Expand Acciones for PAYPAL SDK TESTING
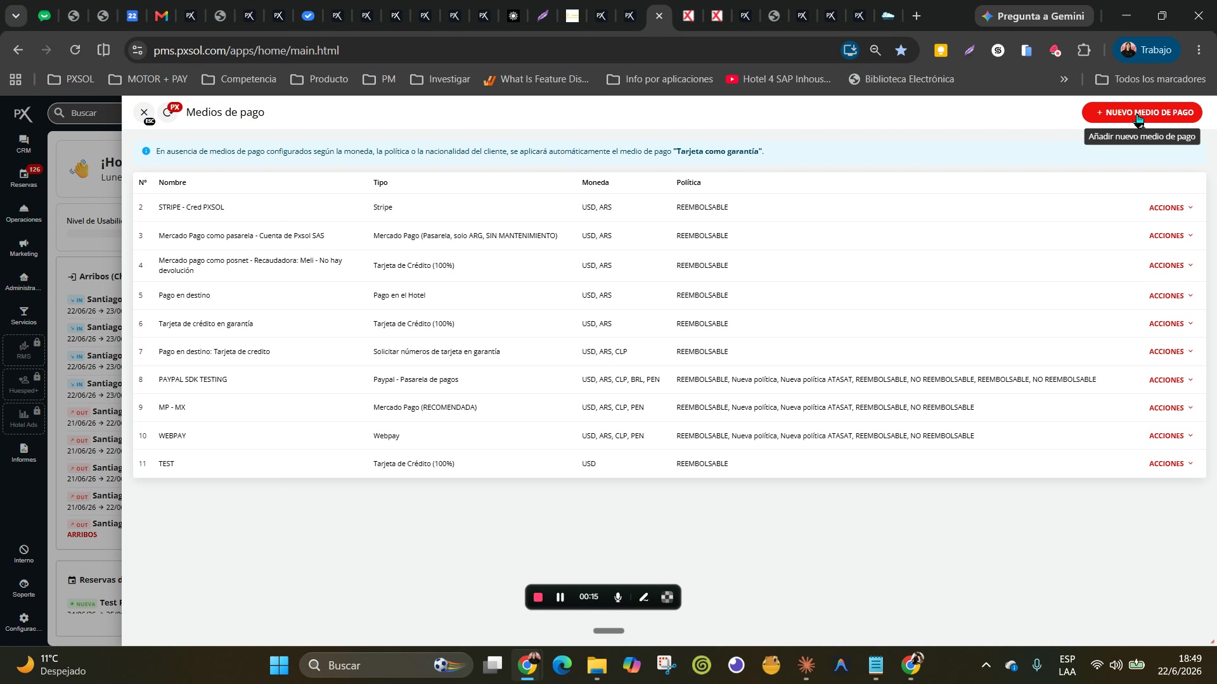1217x684 pixels. point(1171,380)
